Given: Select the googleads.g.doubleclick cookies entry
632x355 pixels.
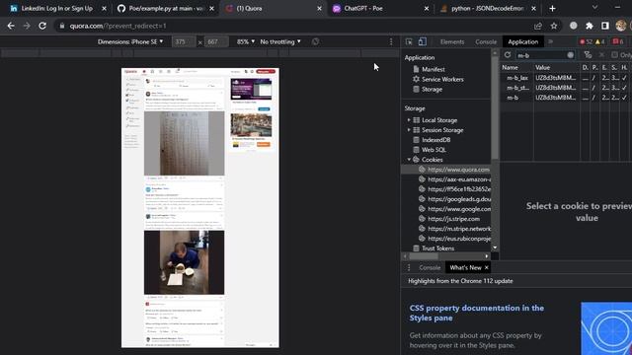Looking at the screenshot, I should pos(454,199).
